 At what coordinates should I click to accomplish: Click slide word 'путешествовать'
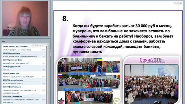click(x=87, y=52)
